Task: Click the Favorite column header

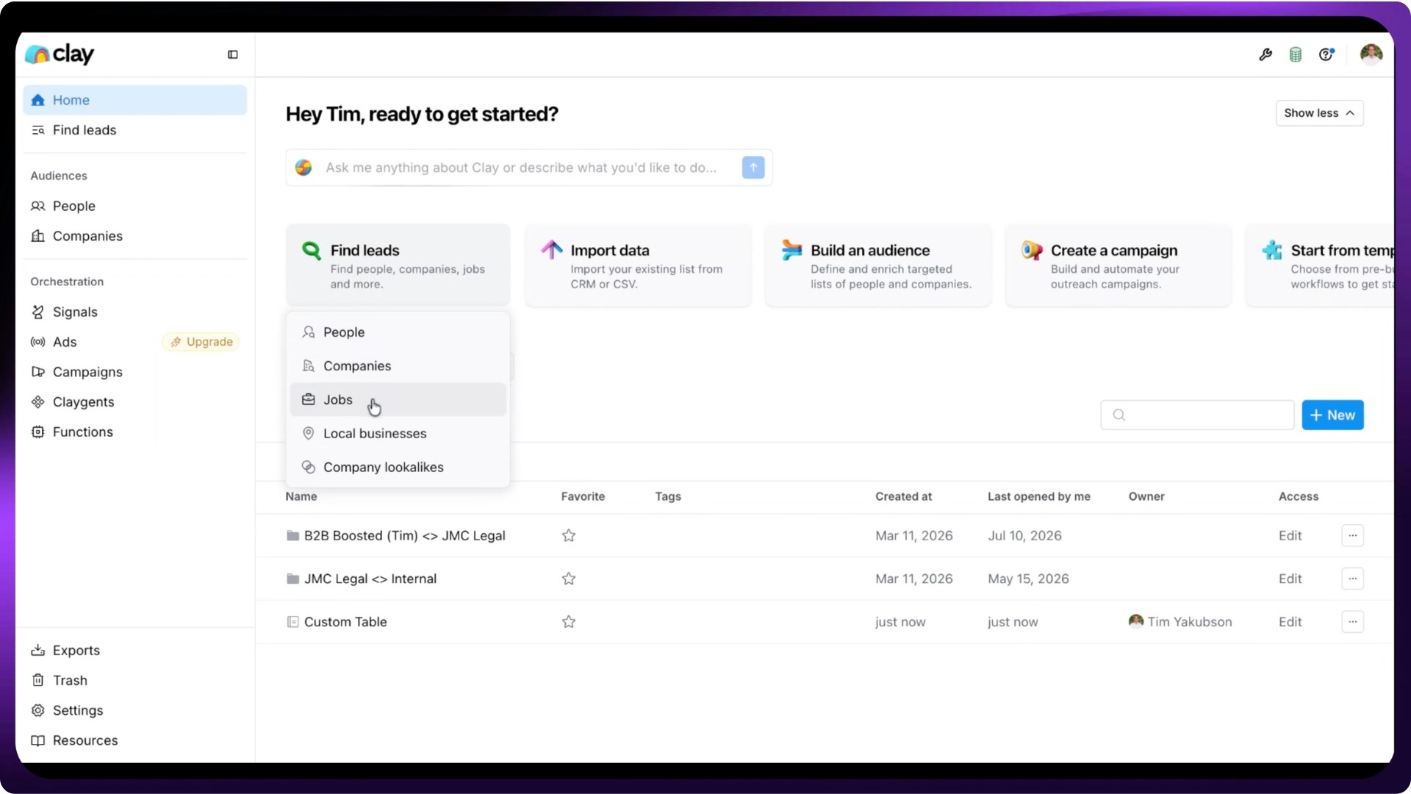Action: tap(583, 496)
